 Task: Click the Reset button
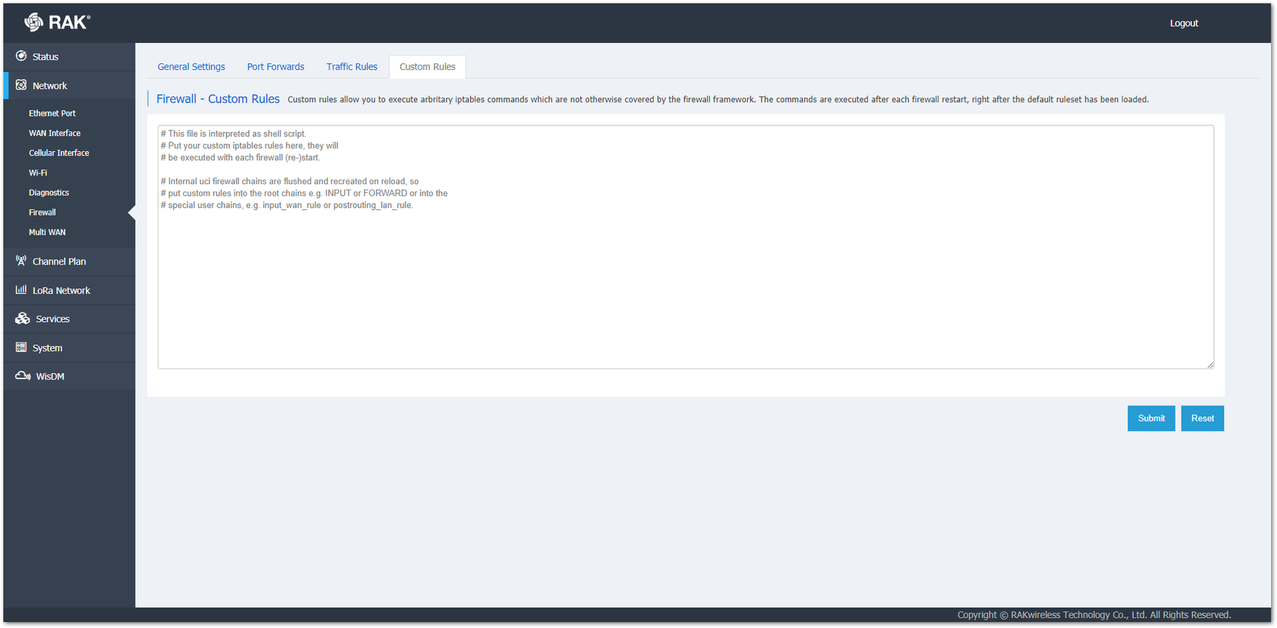tap(1203, 418)
